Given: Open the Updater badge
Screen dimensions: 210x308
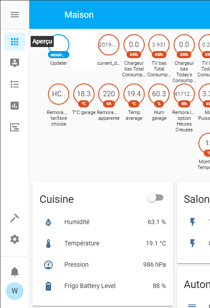Looking at the screenshot, I should coord(59,50).
